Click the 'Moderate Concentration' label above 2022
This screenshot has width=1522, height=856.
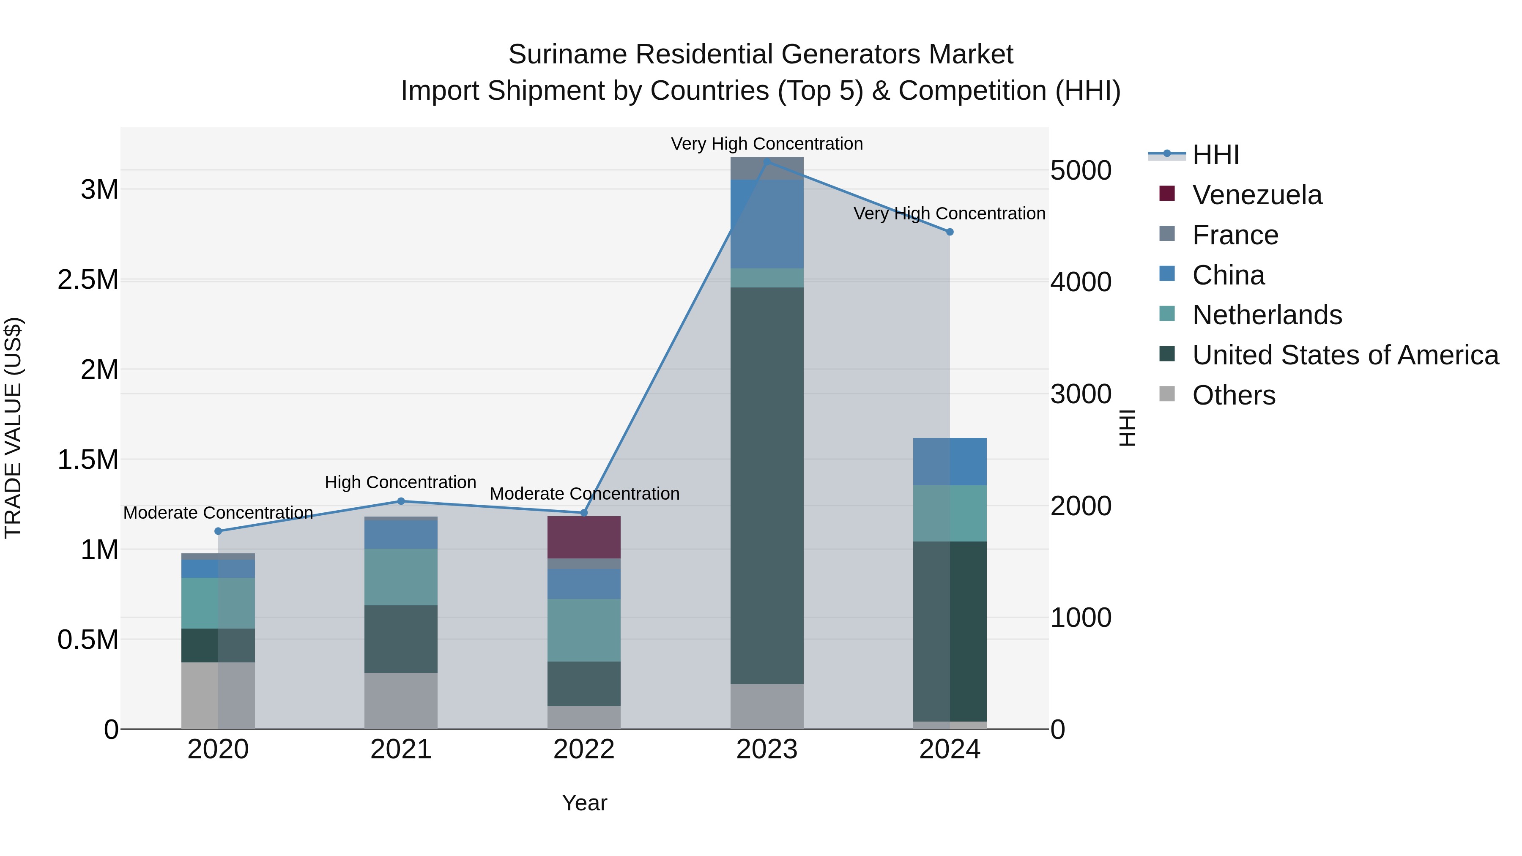(x=584, y=494)
